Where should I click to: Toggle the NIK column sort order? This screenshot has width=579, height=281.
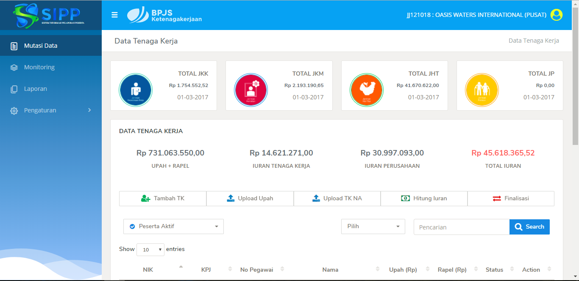181,267
